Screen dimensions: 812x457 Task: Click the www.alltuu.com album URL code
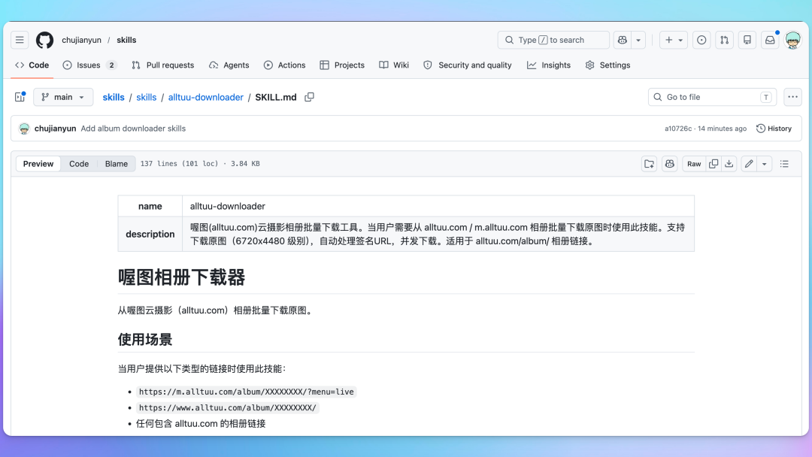pyautogui.click(x=228, y=408)
